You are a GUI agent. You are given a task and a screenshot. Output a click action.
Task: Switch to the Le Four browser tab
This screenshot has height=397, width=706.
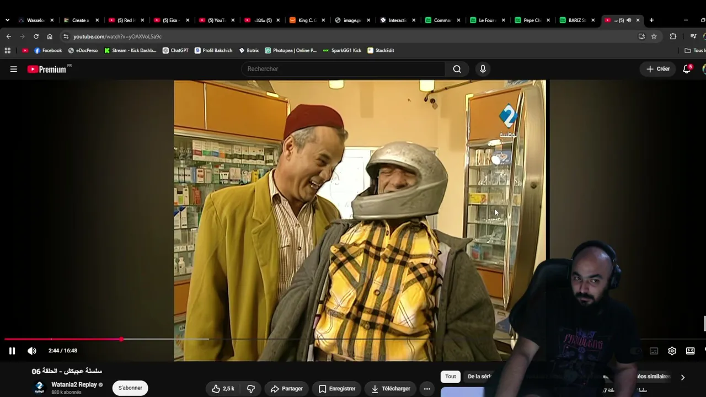pos(487,20)
